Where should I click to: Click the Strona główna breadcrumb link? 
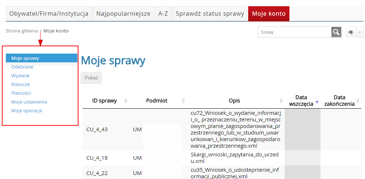coord(22,31)
